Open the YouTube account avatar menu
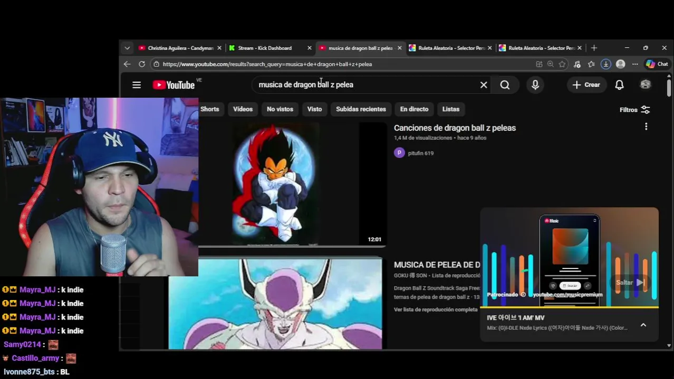This screenshot has height=379, width=674. coord(646,85)
